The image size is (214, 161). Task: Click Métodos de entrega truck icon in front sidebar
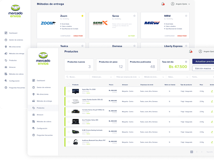pyautogui.click(x=34, y=101)
